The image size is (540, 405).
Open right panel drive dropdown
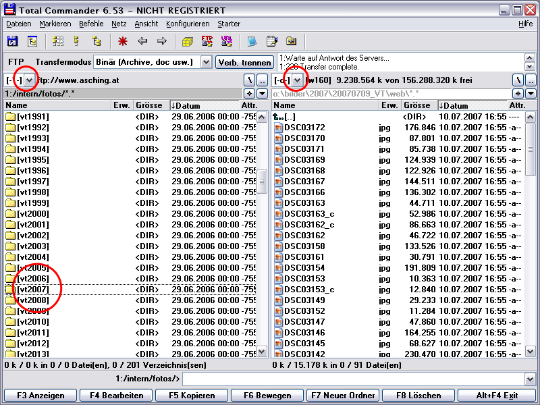(297, 80)
